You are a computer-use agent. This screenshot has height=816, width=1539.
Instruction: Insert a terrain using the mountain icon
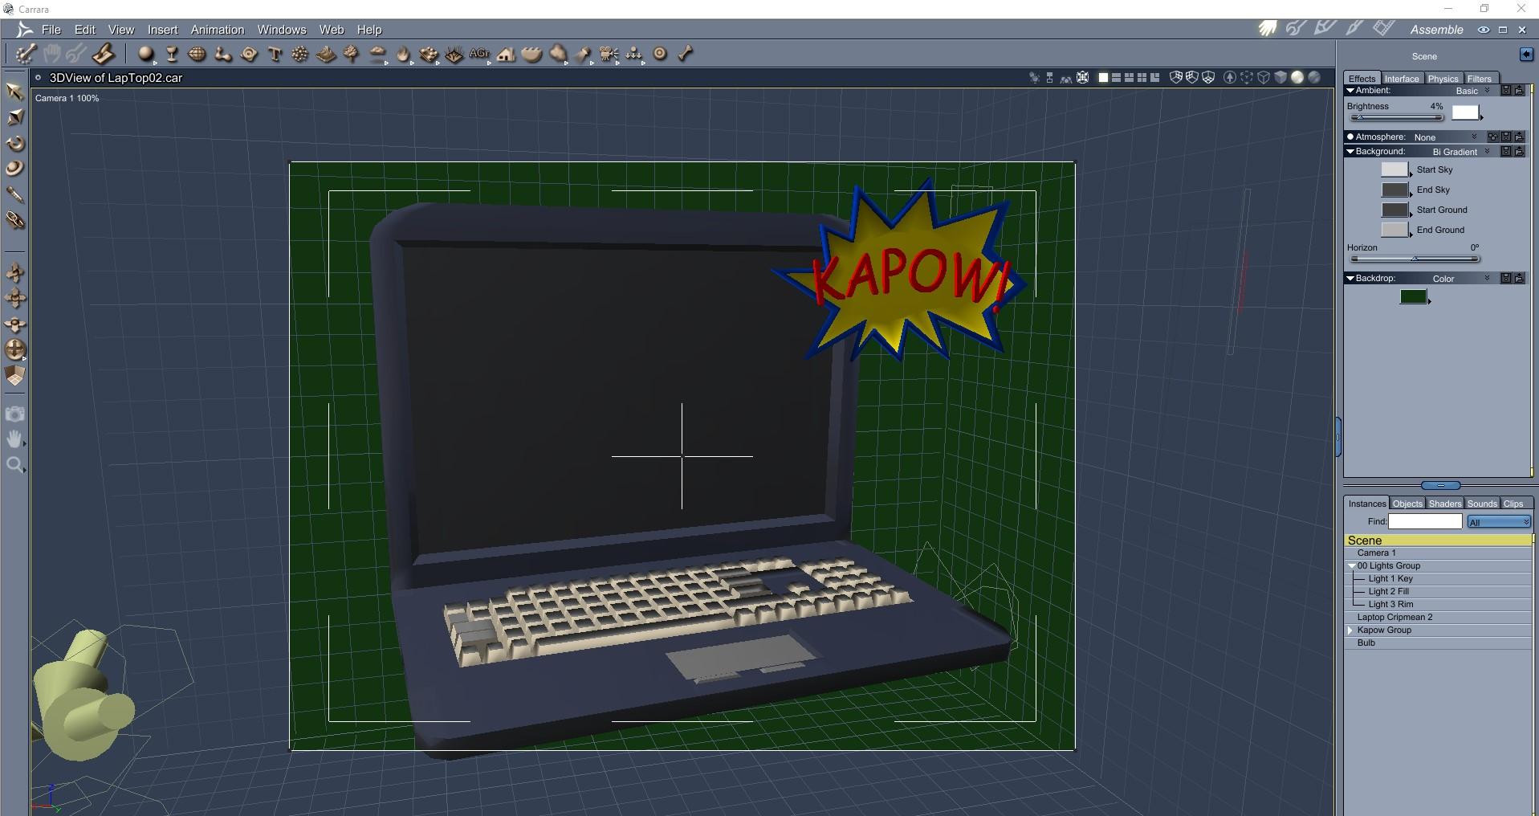click(x=326, y=54)
